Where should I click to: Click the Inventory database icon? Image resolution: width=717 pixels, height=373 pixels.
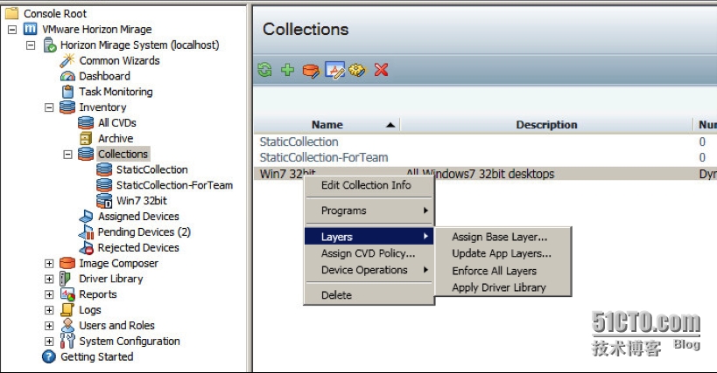click(x=67, y=107)
